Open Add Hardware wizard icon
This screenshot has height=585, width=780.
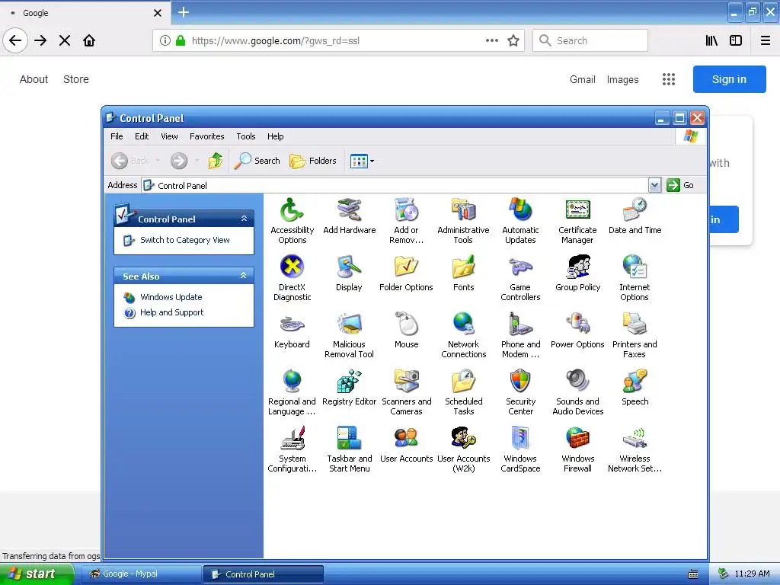349,216
